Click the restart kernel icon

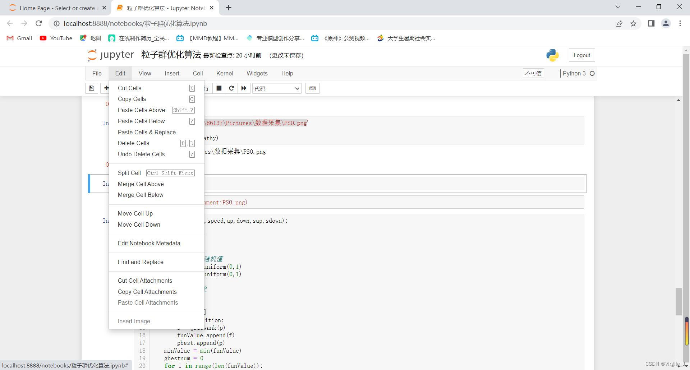click(x=231, y=88)
